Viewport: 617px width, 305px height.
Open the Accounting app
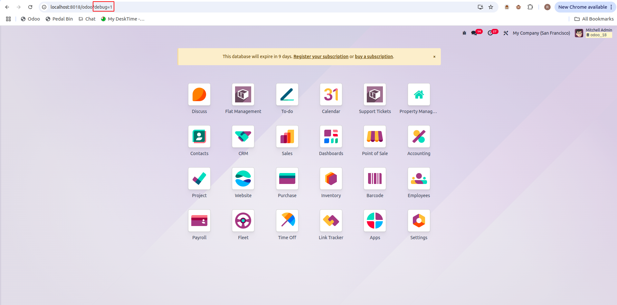(419, 136)
